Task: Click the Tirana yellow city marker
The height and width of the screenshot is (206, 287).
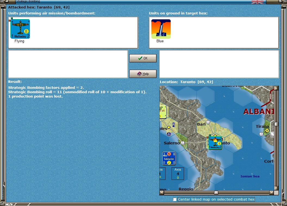Action: coord(267,131)
